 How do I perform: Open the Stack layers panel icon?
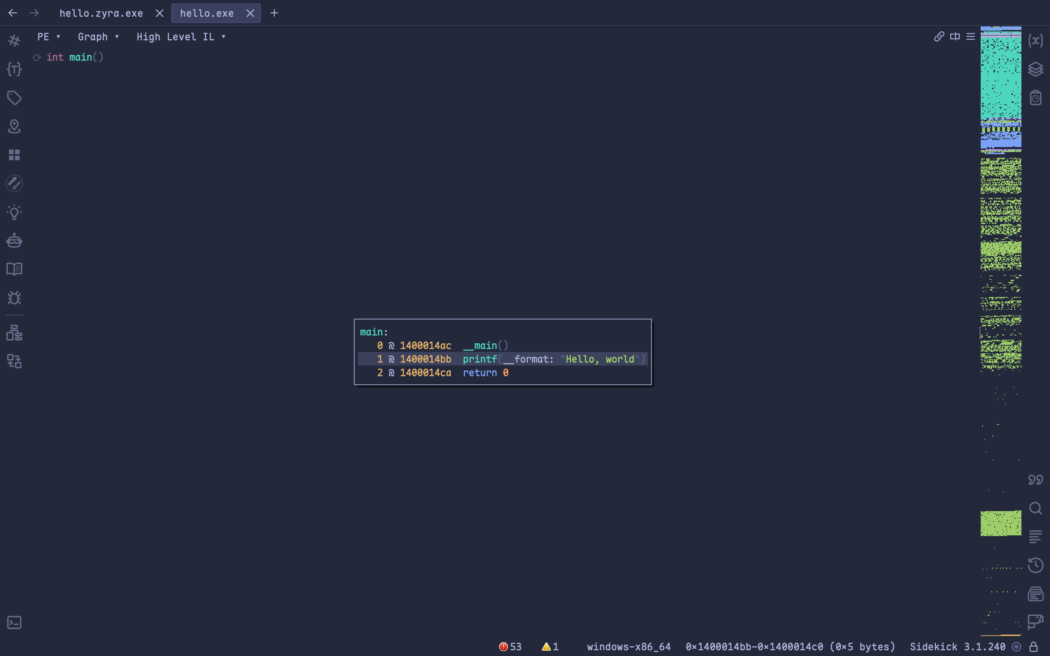pyautogui.click(x=1035, y=69)
